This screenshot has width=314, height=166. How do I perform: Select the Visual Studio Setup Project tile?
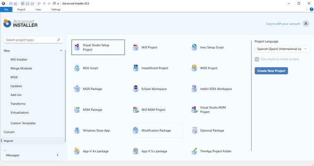pos(98,47)
